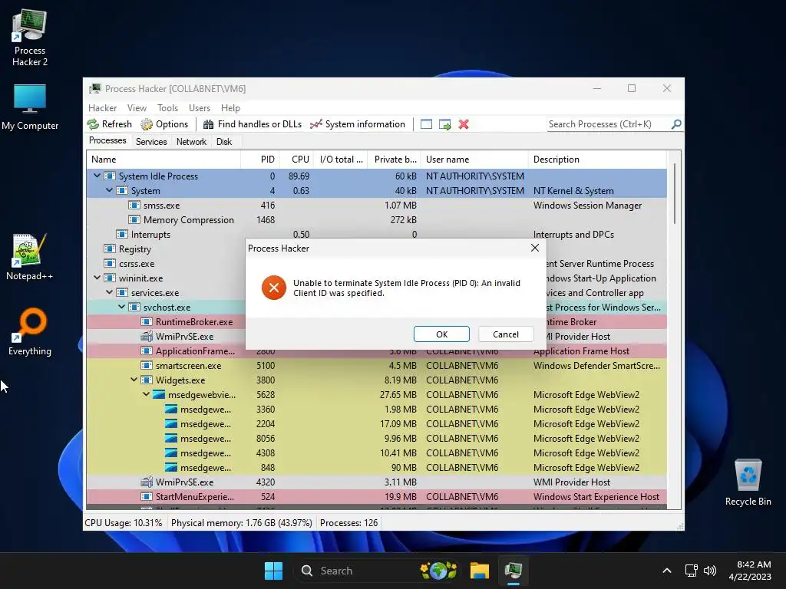786x589 pixels.
Task: Launch Notepad++ desktop shortcut
Action: [x=30, y=256]
